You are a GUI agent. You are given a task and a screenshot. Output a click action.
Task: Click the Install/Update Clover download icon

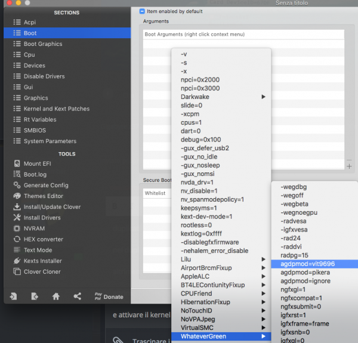(17, 207)
